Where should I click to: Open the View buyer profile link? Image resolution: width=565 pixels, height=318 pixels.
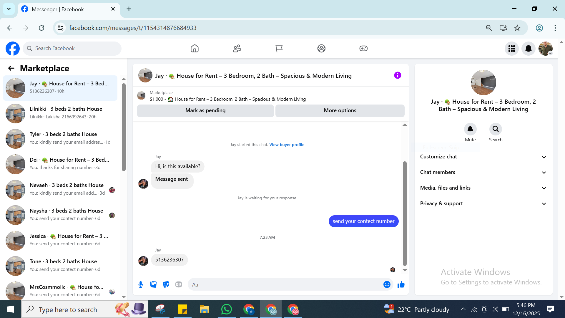[x=287, y=145]
